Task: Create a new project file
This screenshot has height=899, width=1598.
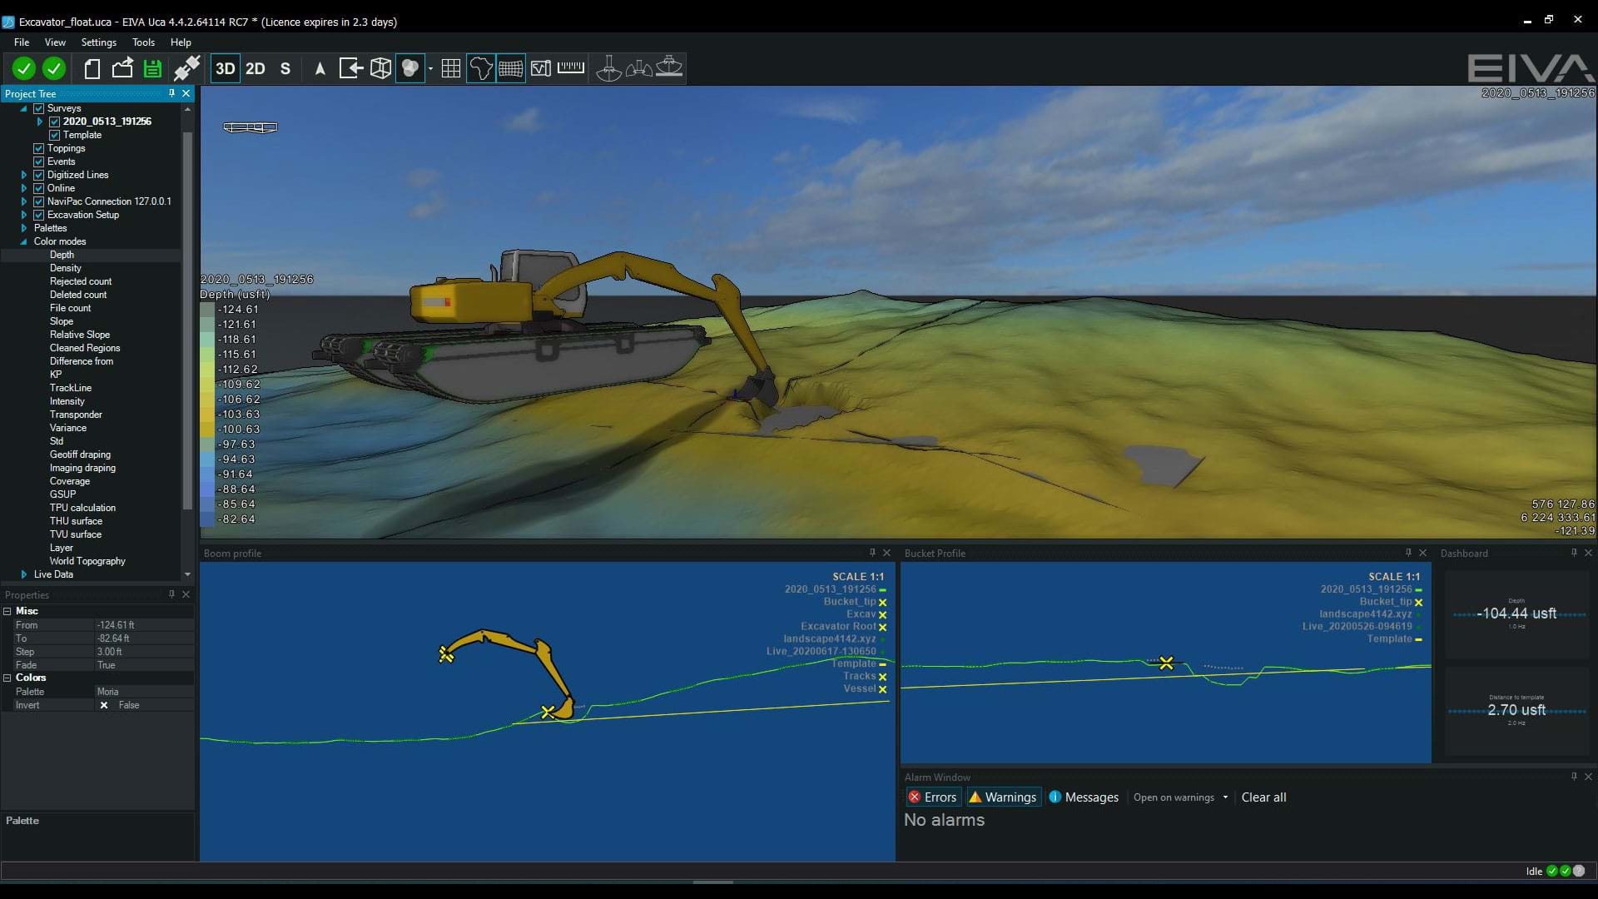Action: (92, 68)
